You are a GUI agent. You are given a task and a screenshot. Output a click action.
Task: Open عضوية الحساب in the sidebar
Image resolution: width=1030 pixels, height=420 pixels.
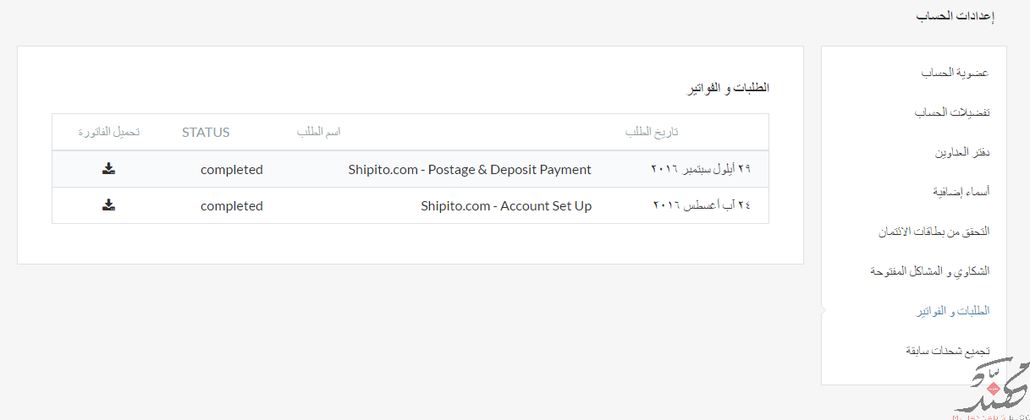[956, 73]
